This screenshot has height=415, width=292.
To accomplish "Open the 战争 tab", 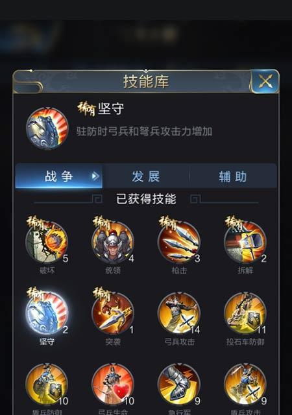I will click(x=59, y=176).
